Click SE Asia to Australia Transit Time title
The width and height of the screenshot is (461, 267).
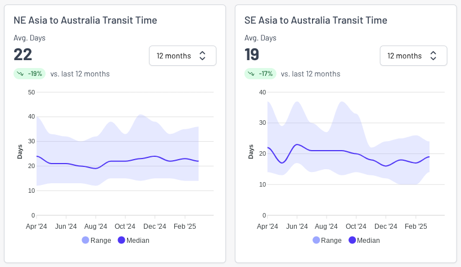click(316, 20)
